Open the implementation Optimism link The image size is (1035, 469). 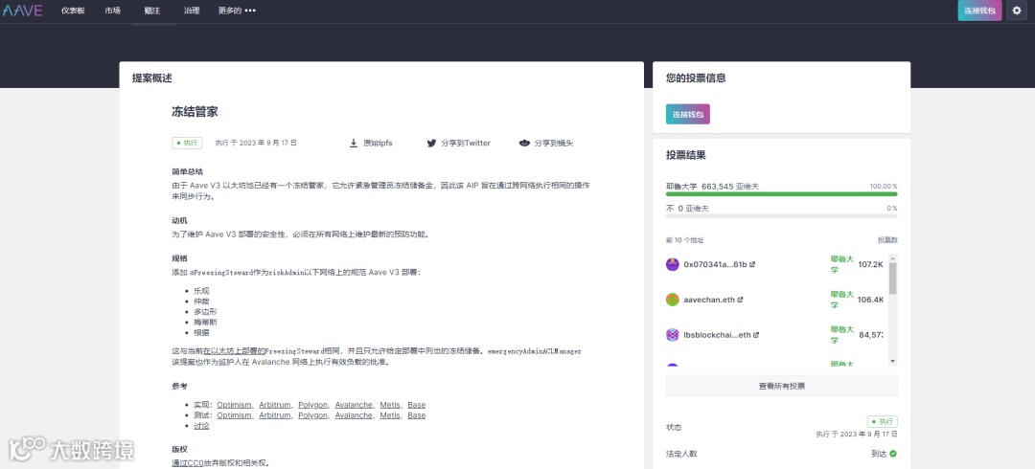pyautogui.click(x=234, y=405)
